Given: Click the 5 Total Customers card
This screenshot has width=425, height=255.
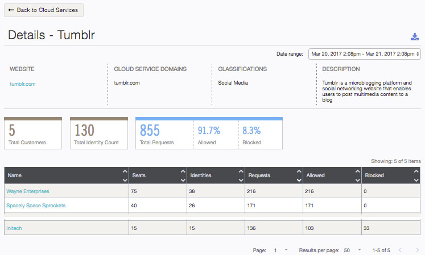Looking at the screenshot, I should (33, 133).
